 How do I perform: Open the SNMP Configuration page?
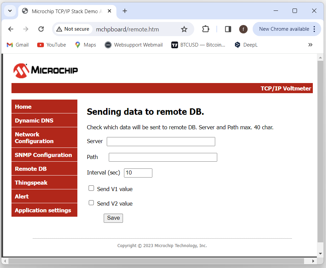click(44, 155)
